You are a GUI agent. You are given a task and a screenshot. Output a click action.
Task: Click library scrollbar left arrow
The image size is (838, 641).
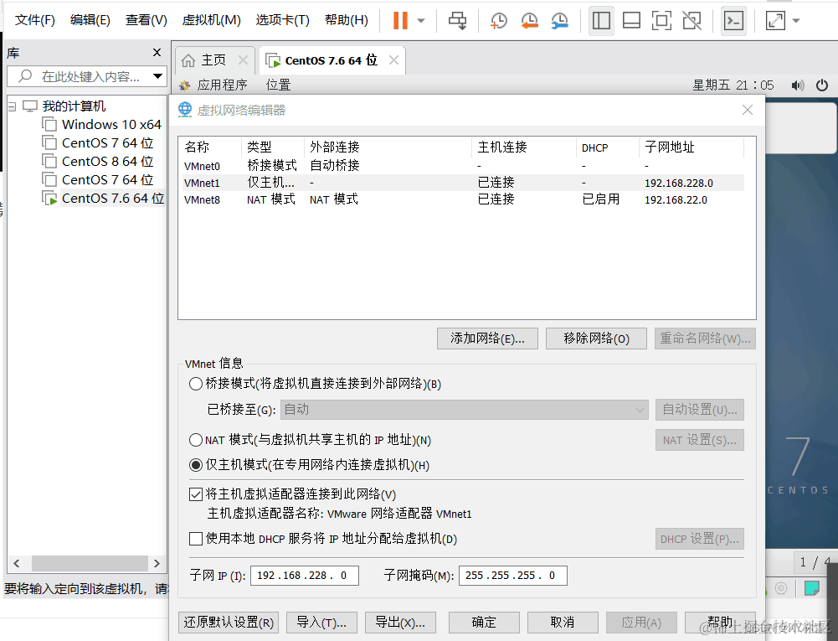16,563
